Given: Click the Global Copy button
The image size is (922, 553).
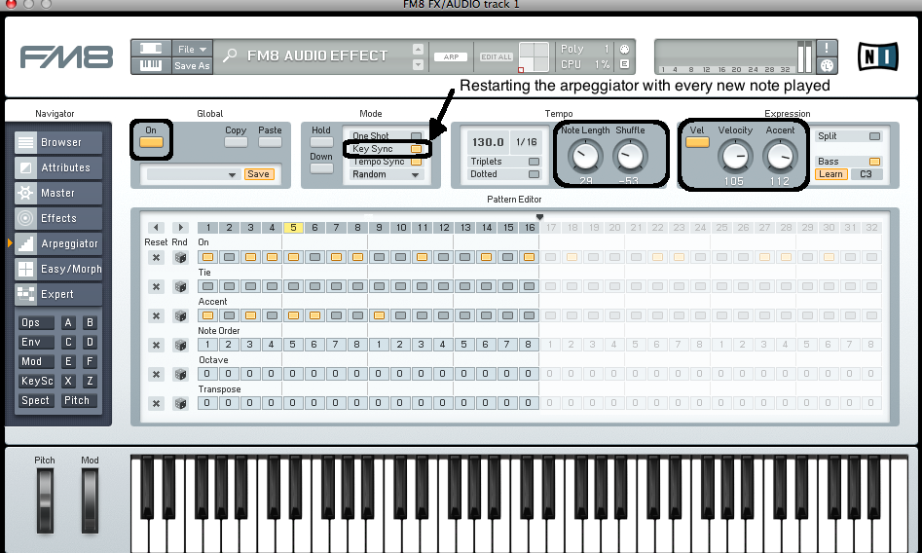Looking at the screenshot, I should [x=236, y=142].
